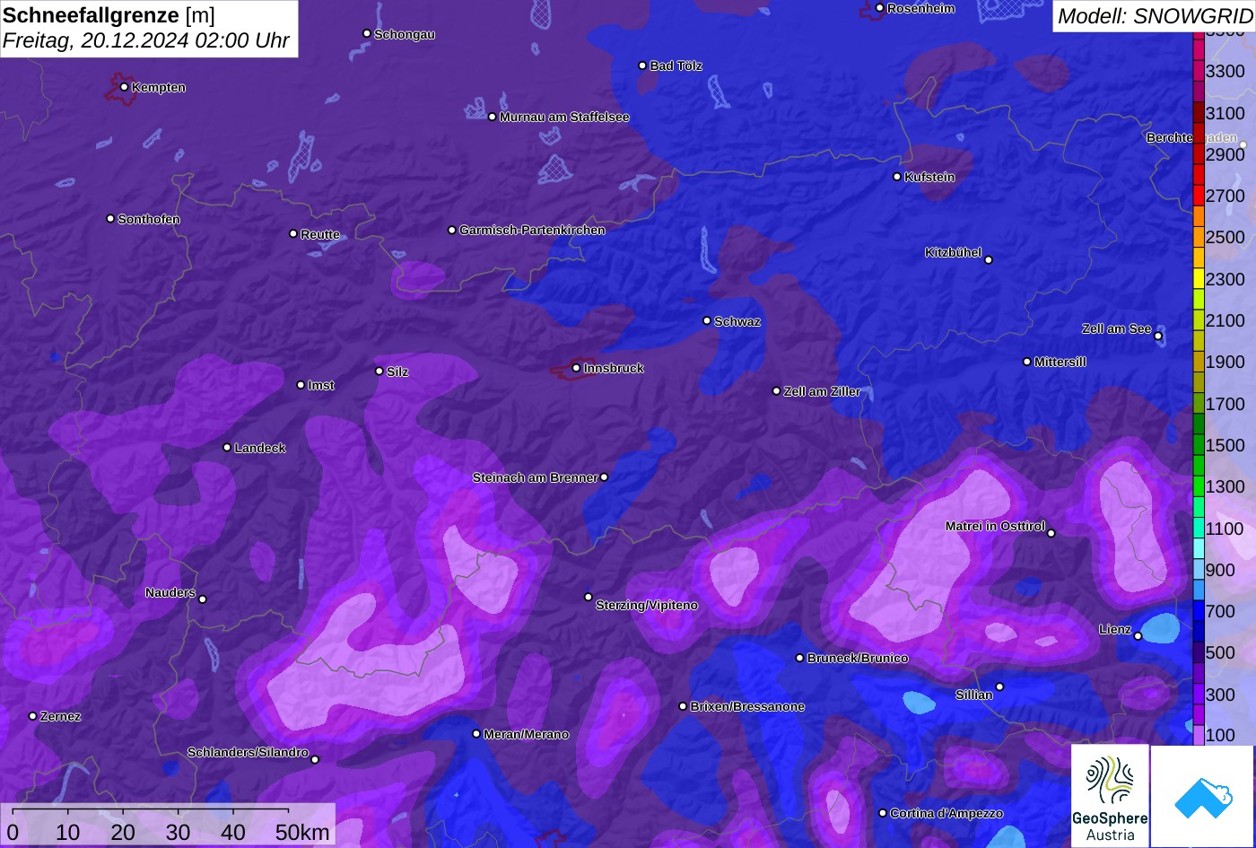Click the Murnau am Staffelsee label

[x=564, y=117]
